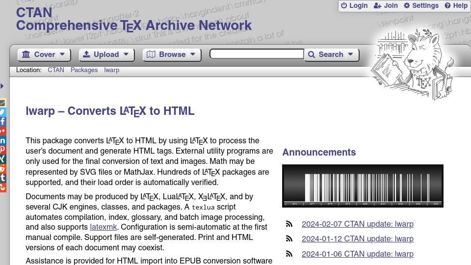Image resolution: width=471 pixels, height=265 pixels.
Task: Expand the Browse dropdown arrow
Action: click(193, 54)
